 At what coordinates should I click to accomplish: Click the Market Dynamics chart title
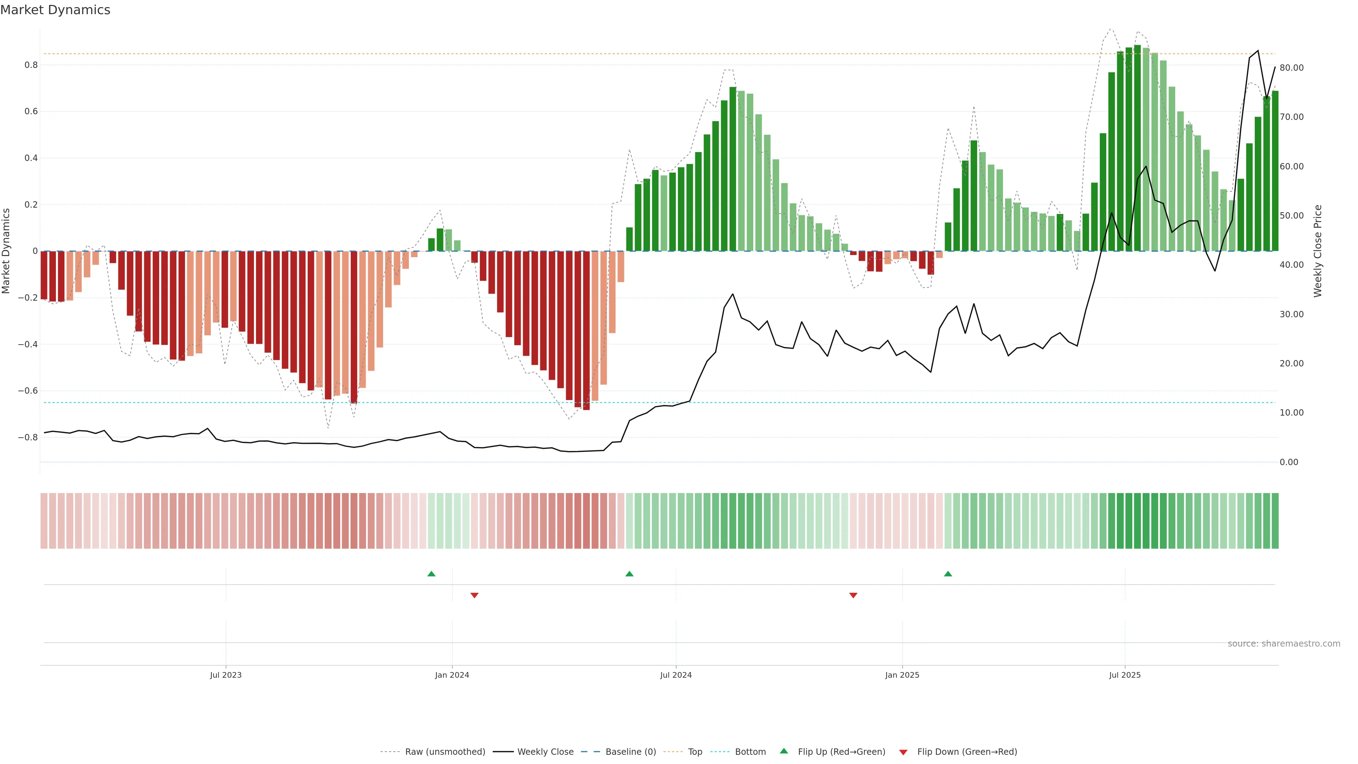(56, 10)
